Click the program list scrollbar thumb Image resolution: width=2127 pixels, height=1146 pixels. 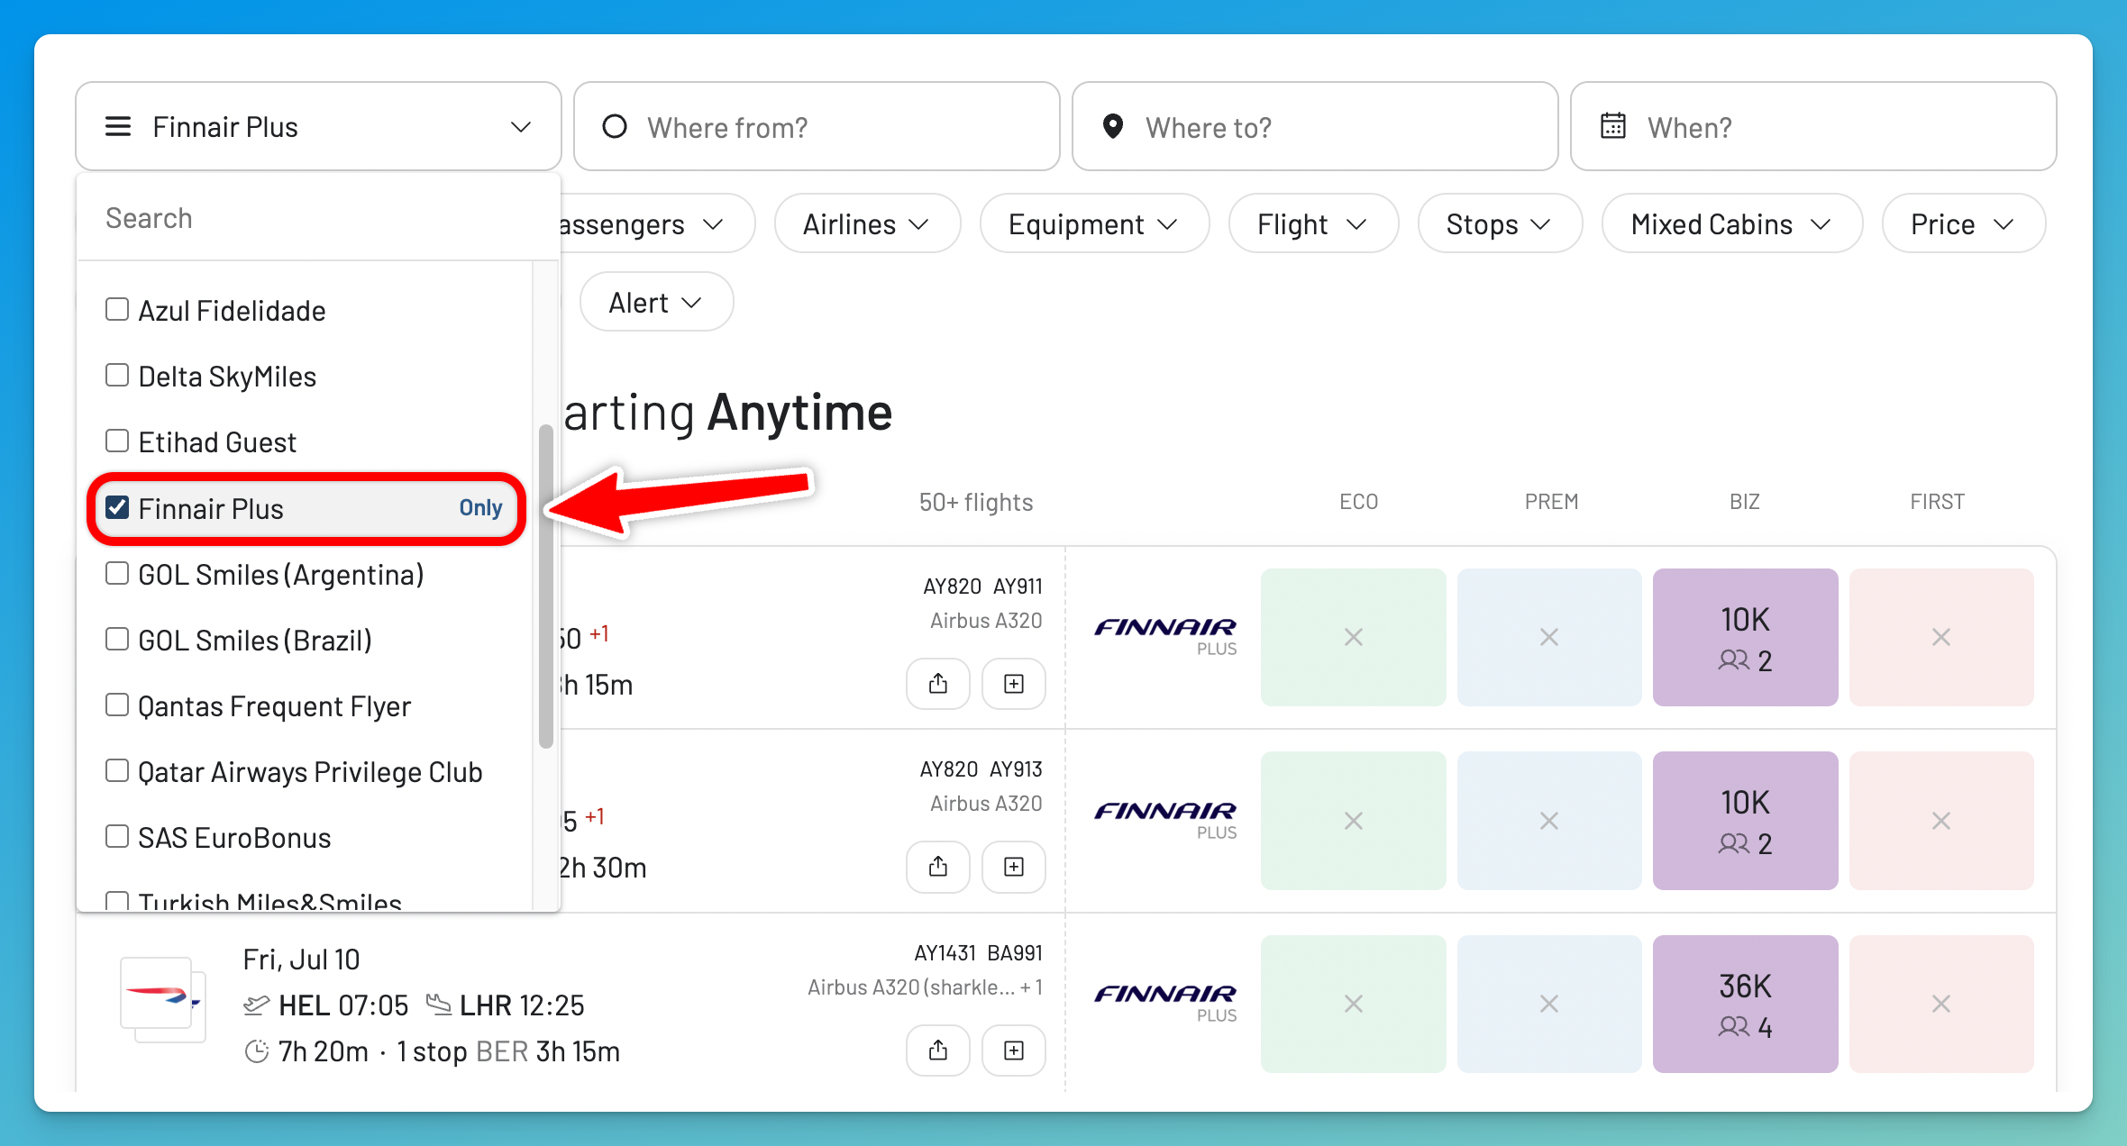point(545,586)
